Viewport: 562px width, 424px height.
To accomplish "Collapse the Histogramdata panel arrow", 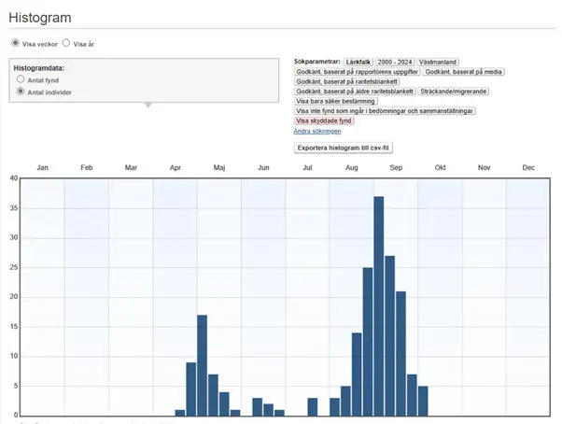I will coord(147,106).
